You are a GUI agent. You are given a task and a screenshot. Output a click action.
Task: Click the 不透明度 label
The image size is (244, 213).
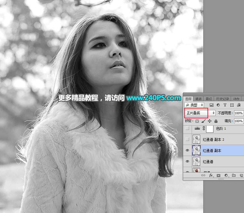click(x=225, y=113)
